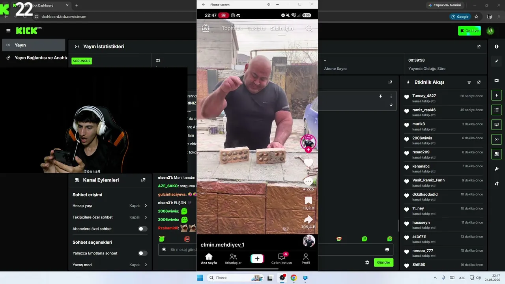This screenshot has height=284, width=505.
Task: Pop out the Kanal Eylemleri panel
Action: (143, 180)
